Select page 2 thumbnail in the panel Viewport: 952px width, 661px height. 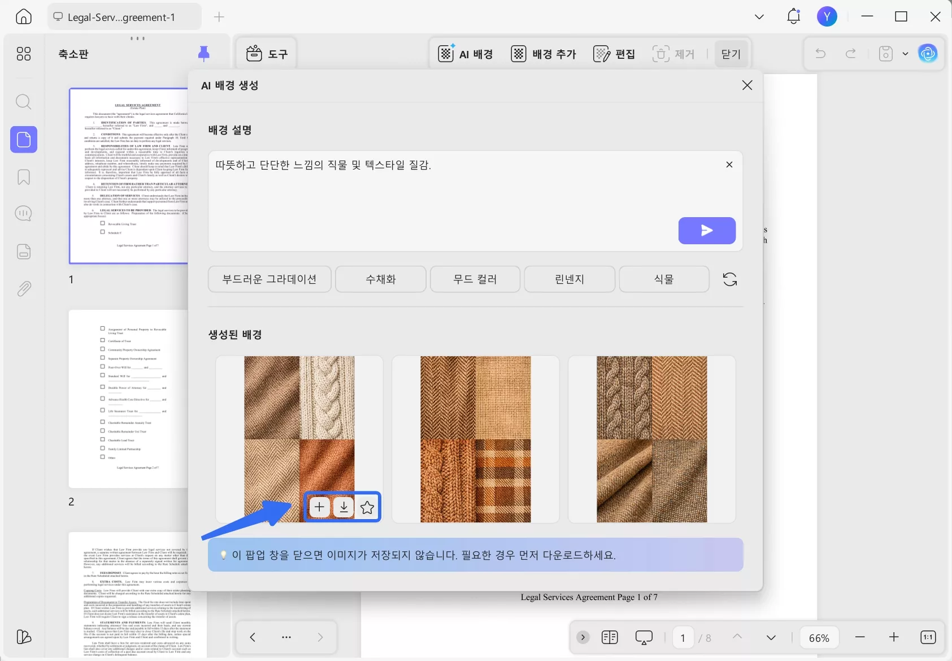[129, 399]
